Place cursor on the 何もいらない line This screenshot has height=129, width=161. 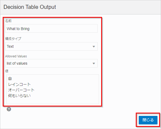click(x=19, y=95)
